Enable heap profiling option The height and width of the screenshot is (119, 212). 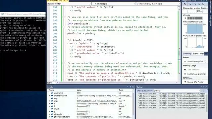196,74
